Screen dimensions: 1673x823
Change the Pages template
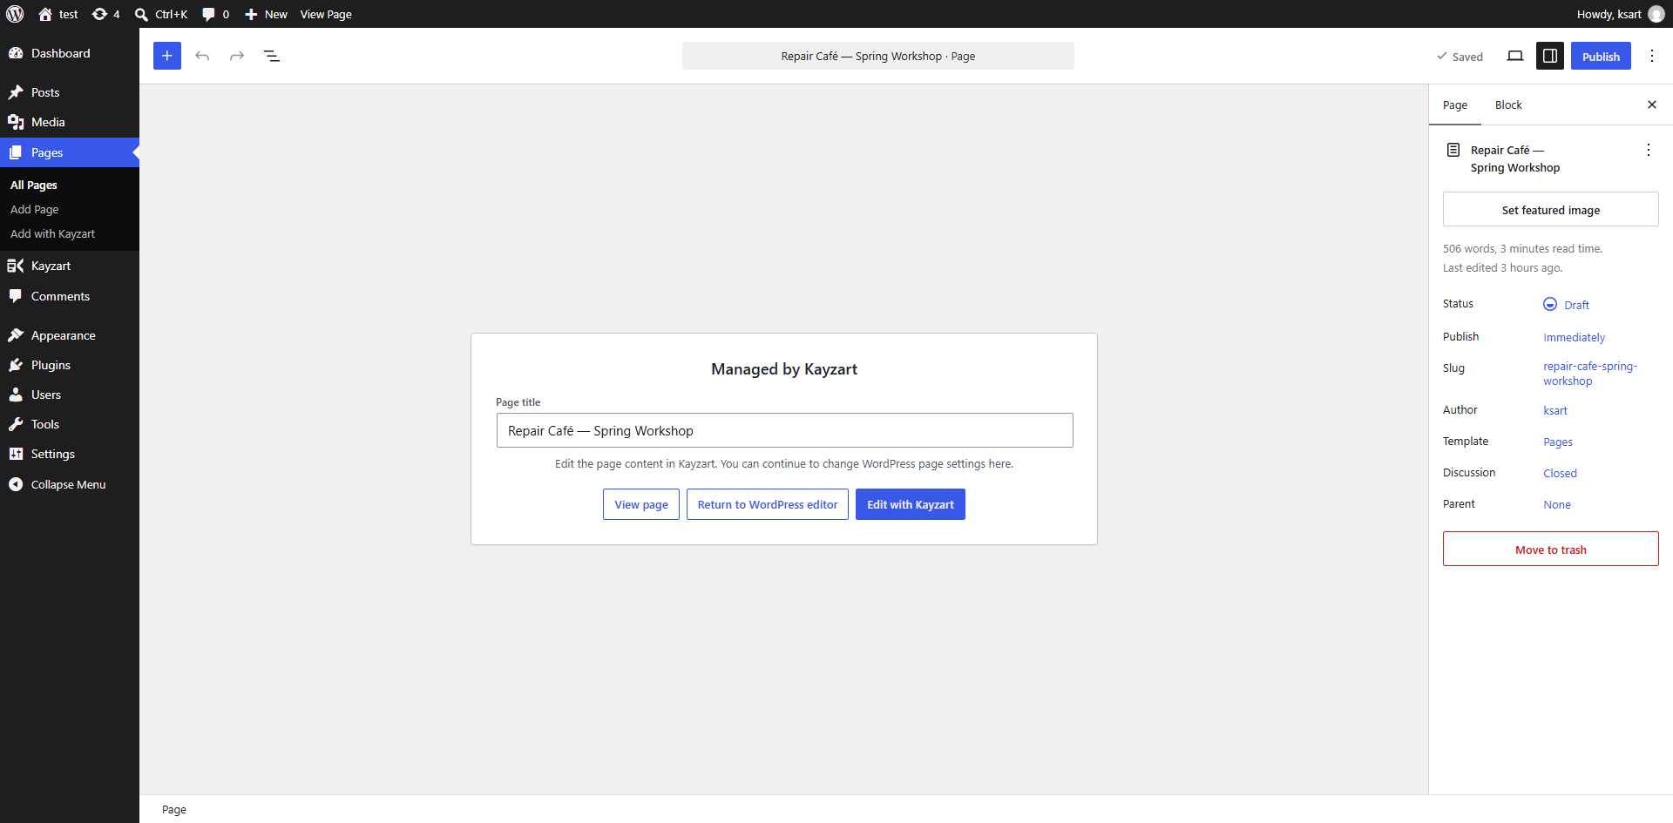[x=1558, y=442]
